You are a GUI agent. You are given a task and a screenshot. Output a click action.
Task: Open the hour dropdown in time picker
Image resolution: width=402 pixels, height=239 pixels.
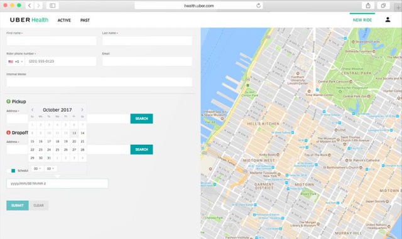(38, 169)
